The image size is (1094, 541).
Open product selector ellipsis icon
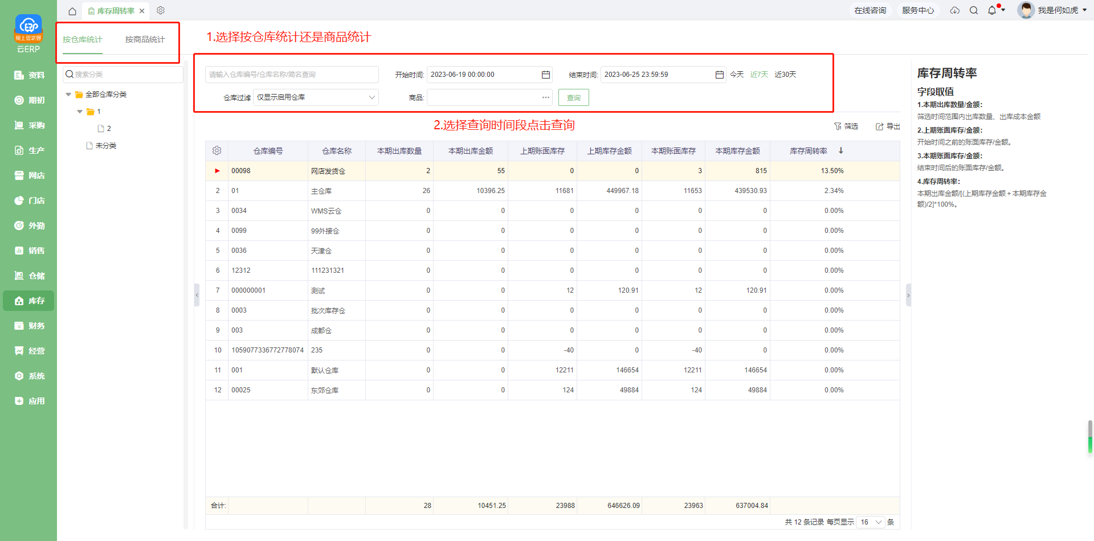546,97
